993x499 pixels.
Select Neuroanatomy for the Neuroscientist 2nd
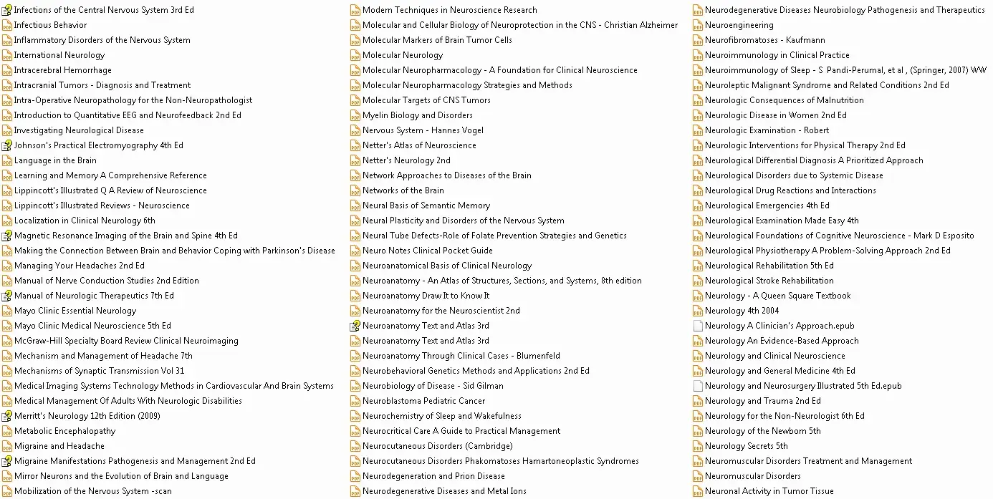coord(441,311)
